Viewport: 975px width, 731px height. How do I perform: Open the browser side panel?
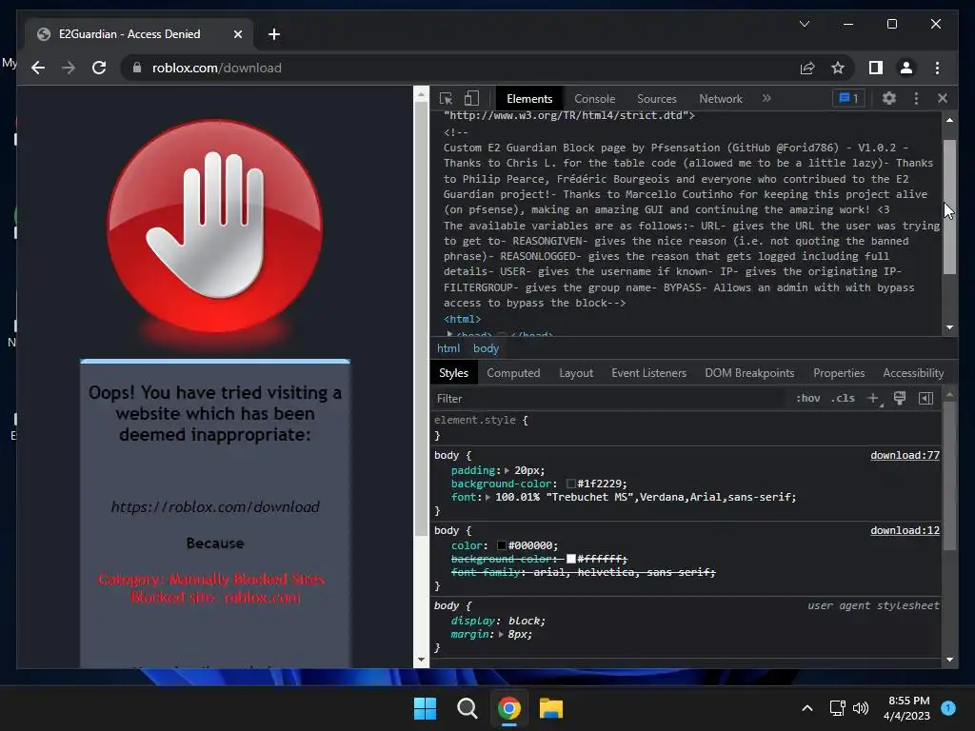[876, 68]
